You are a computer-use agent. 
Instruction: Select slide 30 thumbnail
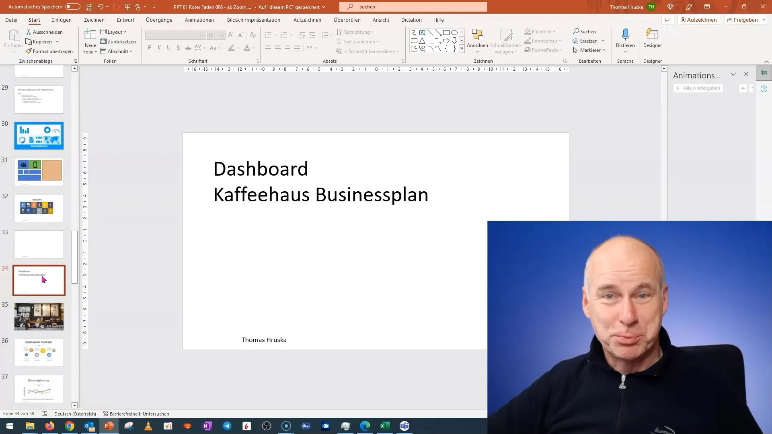click(x=39, y=136)
